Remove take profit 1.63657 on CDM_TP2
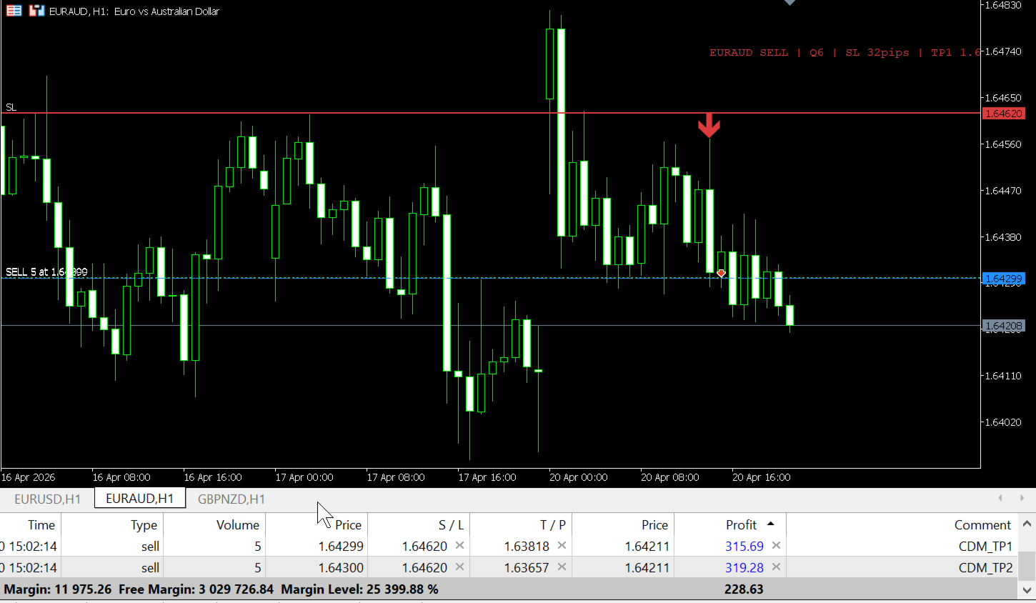Screen dimensions: 1036x603 [x=562, y=567]
